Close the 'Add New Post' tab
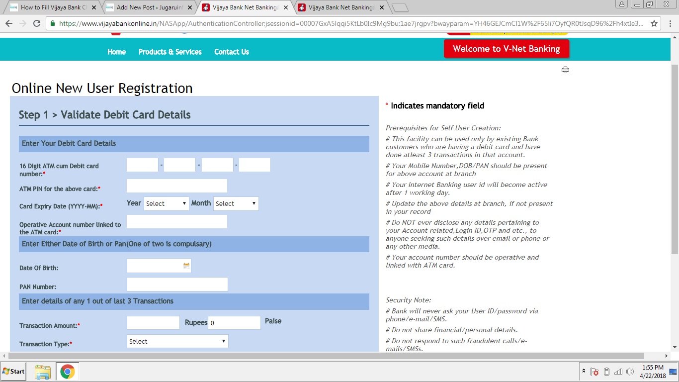Screen dimensions: 679x382 point(189,7)
